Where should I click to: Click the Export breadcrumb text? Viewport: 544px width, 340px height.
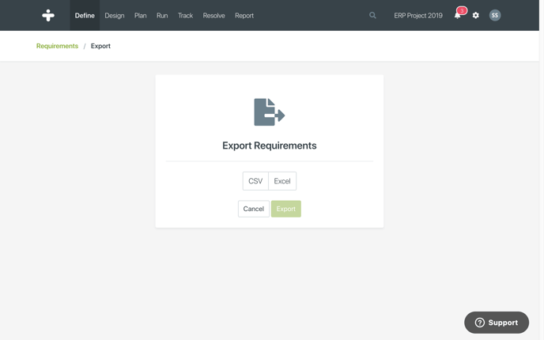[x=100, y=46]
